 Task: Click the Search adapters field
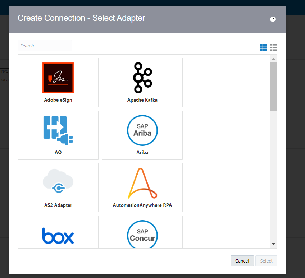click(45, 46)
